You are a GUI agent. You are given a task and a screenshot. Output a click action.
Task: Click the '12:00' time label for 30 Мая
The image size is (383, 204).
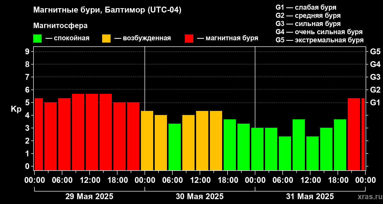200,180
